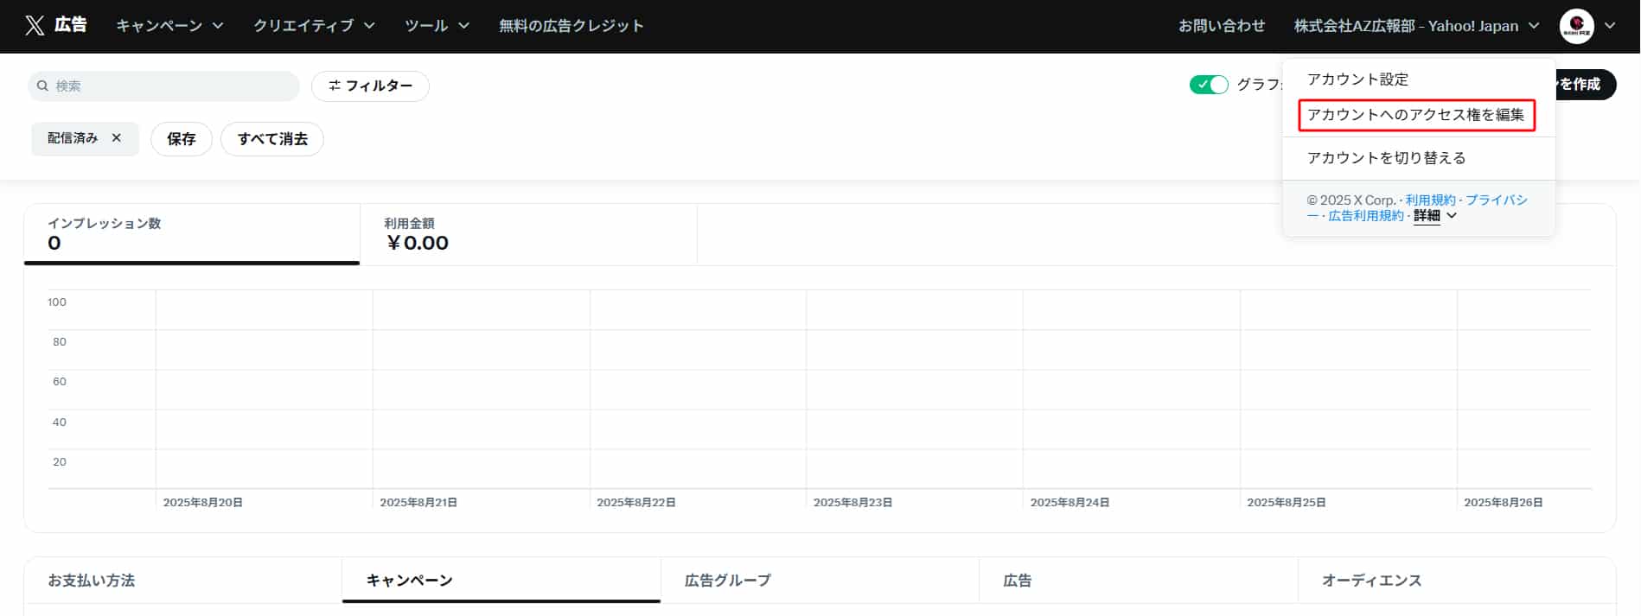
Task: Switch to the 広告グループ tab
Action: [x=727, y=581]
